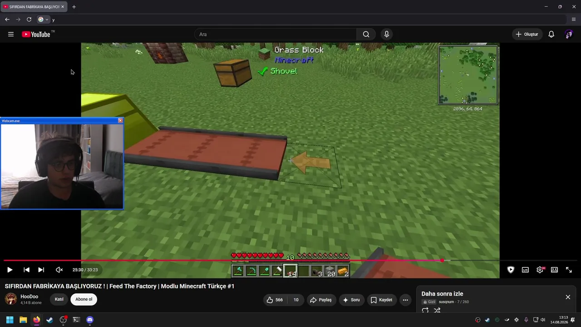Image resolution: width=581 pixels, height=327 pixels.
Task: Click the 25:30 / 33:23 time display
Action: 85,270
